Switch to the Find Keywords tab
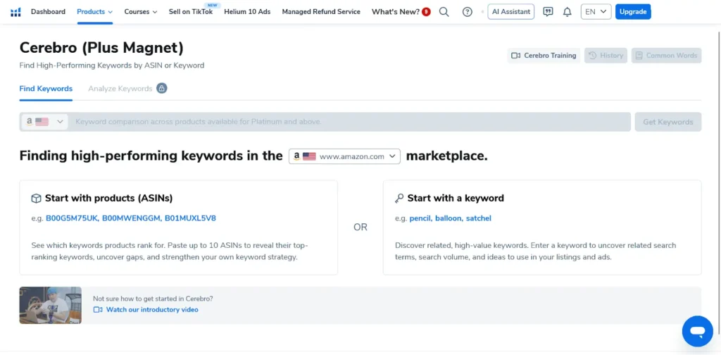The width and height of the screenshot is (721, 355). [46, 89]
